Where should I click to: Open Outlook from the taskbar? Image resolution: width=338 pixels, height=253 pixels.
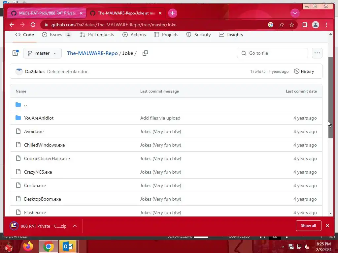click(x=68, y=246)
